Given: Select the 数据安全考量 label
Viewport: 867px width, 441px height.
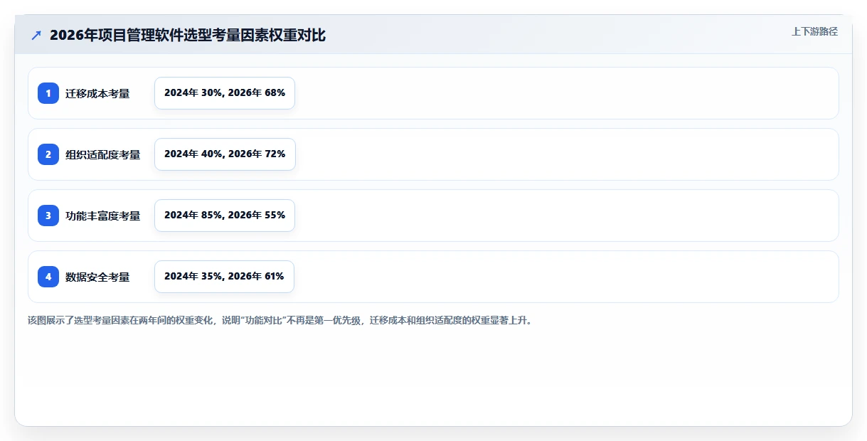Looking at the screenshot, I should [x=97, y=277].
